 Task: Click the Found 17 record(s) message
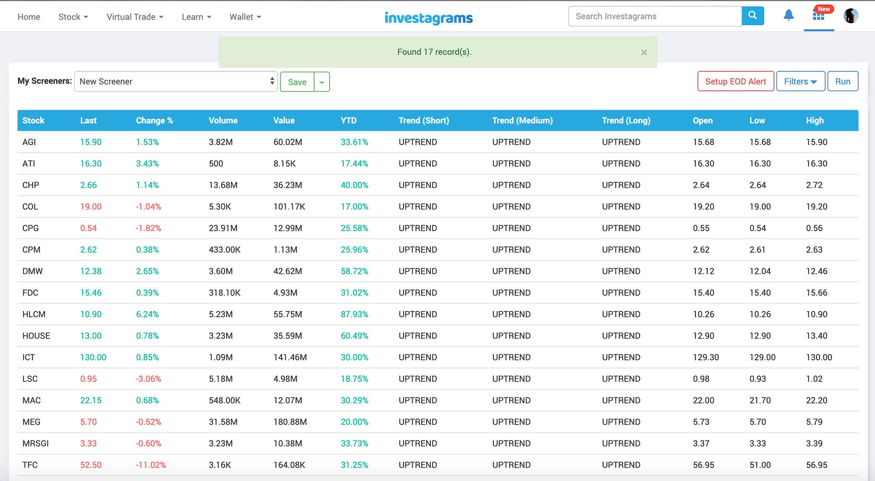[x=434, y=52]
